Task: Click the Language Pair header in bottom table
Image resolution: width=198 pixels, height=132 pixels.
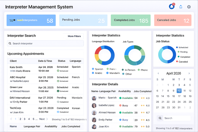Action: 32,126
